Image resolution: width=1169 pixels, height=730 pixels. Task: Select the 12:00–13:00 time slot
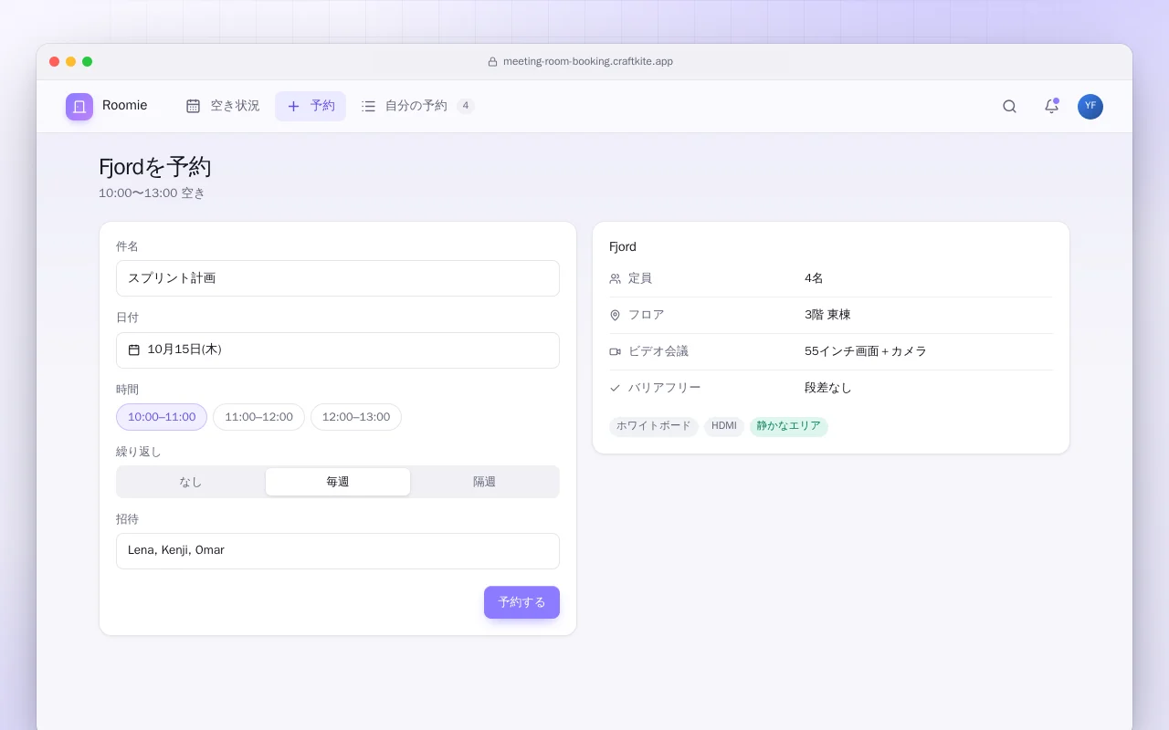point(356,417)
